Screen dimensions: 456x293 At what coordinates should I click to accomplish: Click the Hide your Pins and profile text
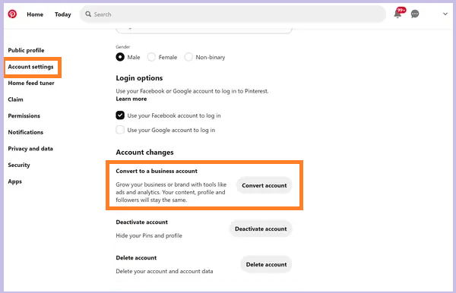[149, 235]
